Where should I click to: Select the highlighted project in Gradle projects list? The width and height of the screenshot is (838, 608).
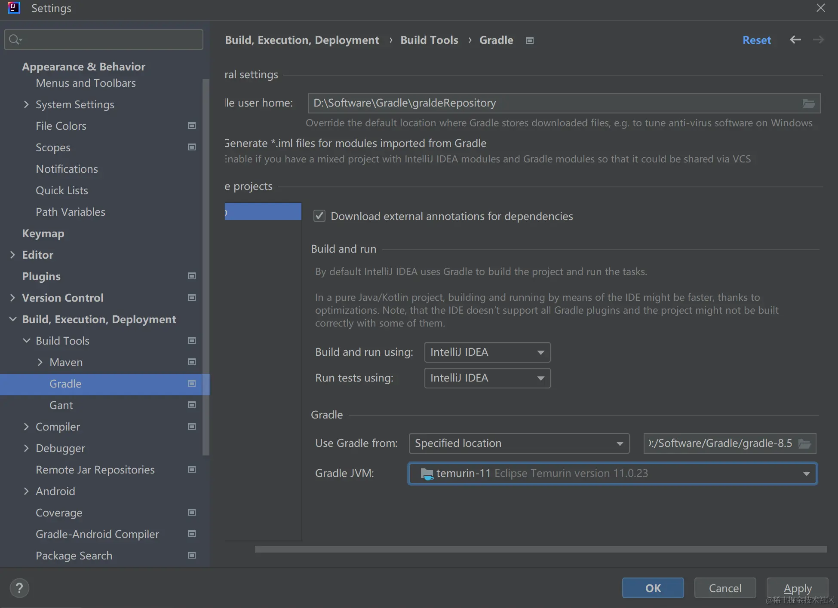tap(263, 211)
